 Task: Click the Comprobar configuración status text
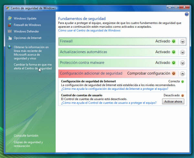pos(149,73)
